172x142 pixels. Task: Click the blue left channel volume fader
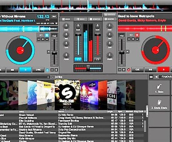pyautogui.click(x=78, y=35)
